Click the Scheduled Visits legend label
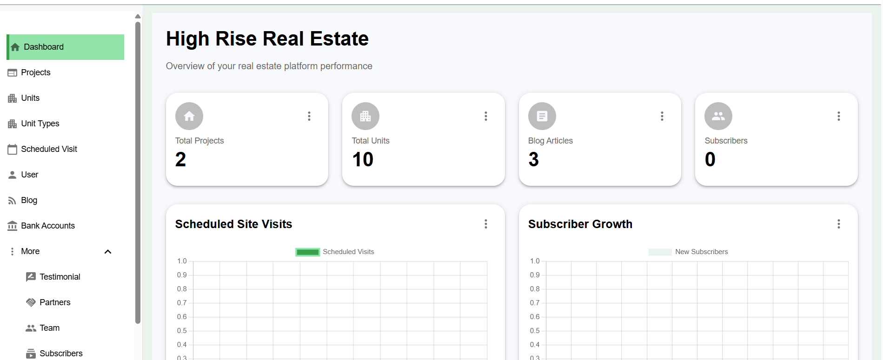 (348, 252)
